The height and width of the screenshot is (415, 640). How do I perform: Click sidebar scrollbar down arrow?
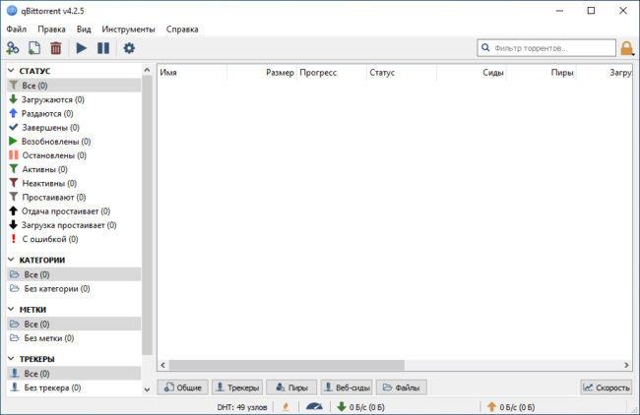tap(147, 390)
